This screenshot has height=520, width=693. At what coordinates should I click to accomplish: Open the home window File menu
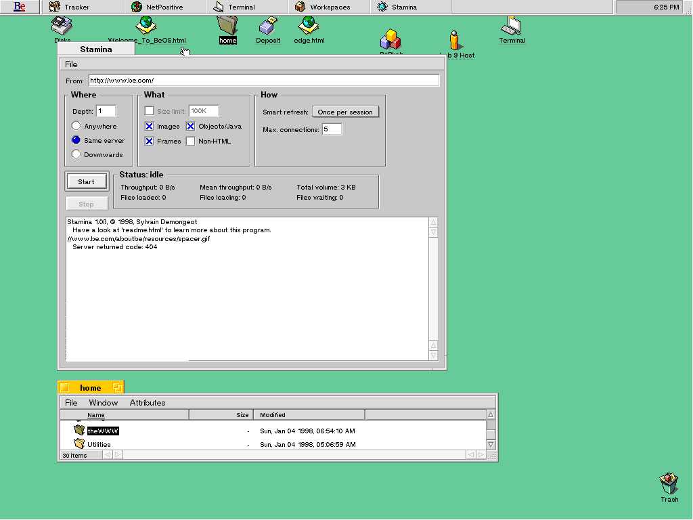coord(71,403)
